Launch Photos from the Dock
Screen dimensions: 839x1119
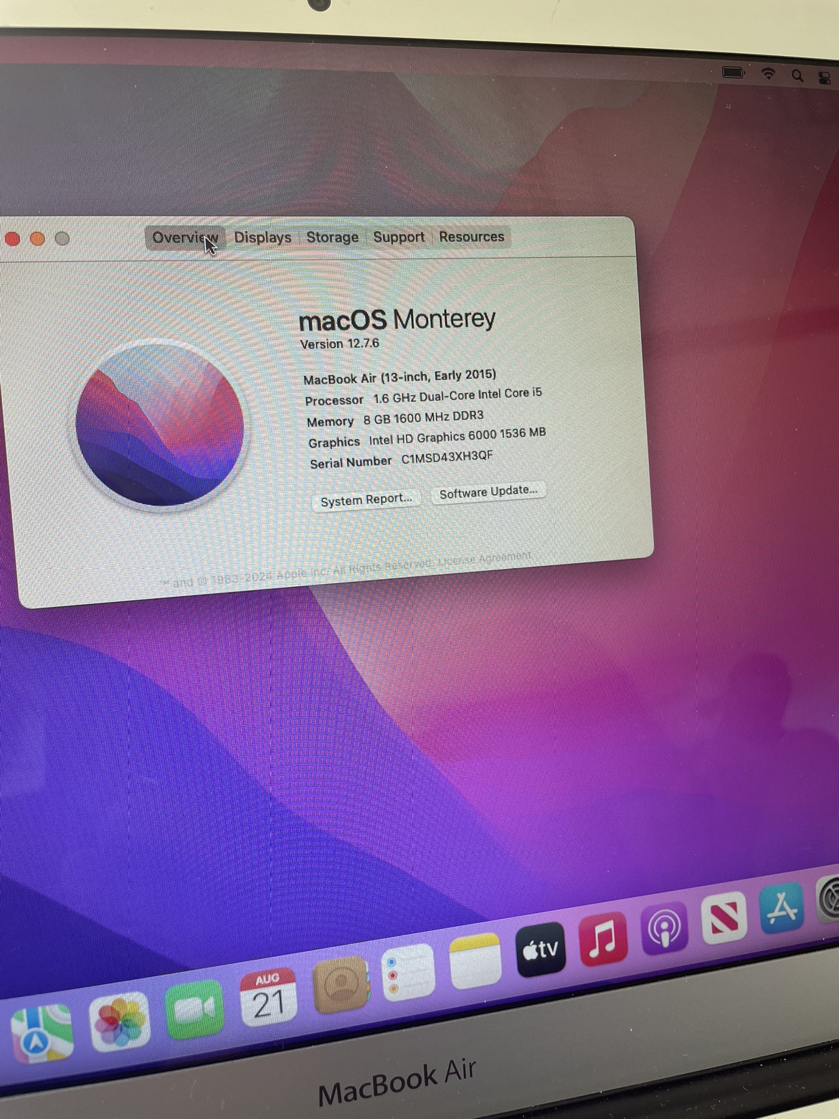(119, 1021)
